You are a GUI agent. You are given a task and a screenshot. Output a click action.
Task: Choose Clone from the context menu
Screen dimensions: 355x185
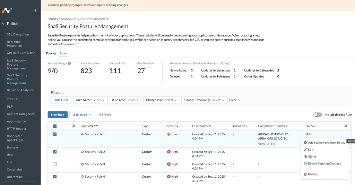(x=324, y=157)
